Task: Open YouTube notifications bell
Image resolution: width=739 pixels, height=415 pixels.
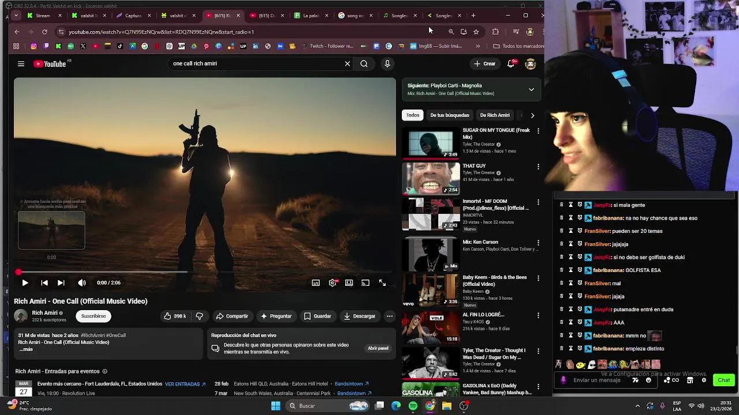Action: pyautogui.click(x=511, y=64)
